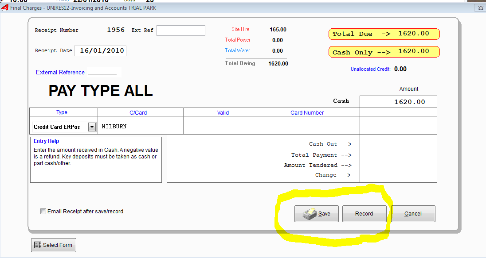The height and width of the screenshot is (258, 486).
Task: Click the Change --> label
Action: coord(333,175)
